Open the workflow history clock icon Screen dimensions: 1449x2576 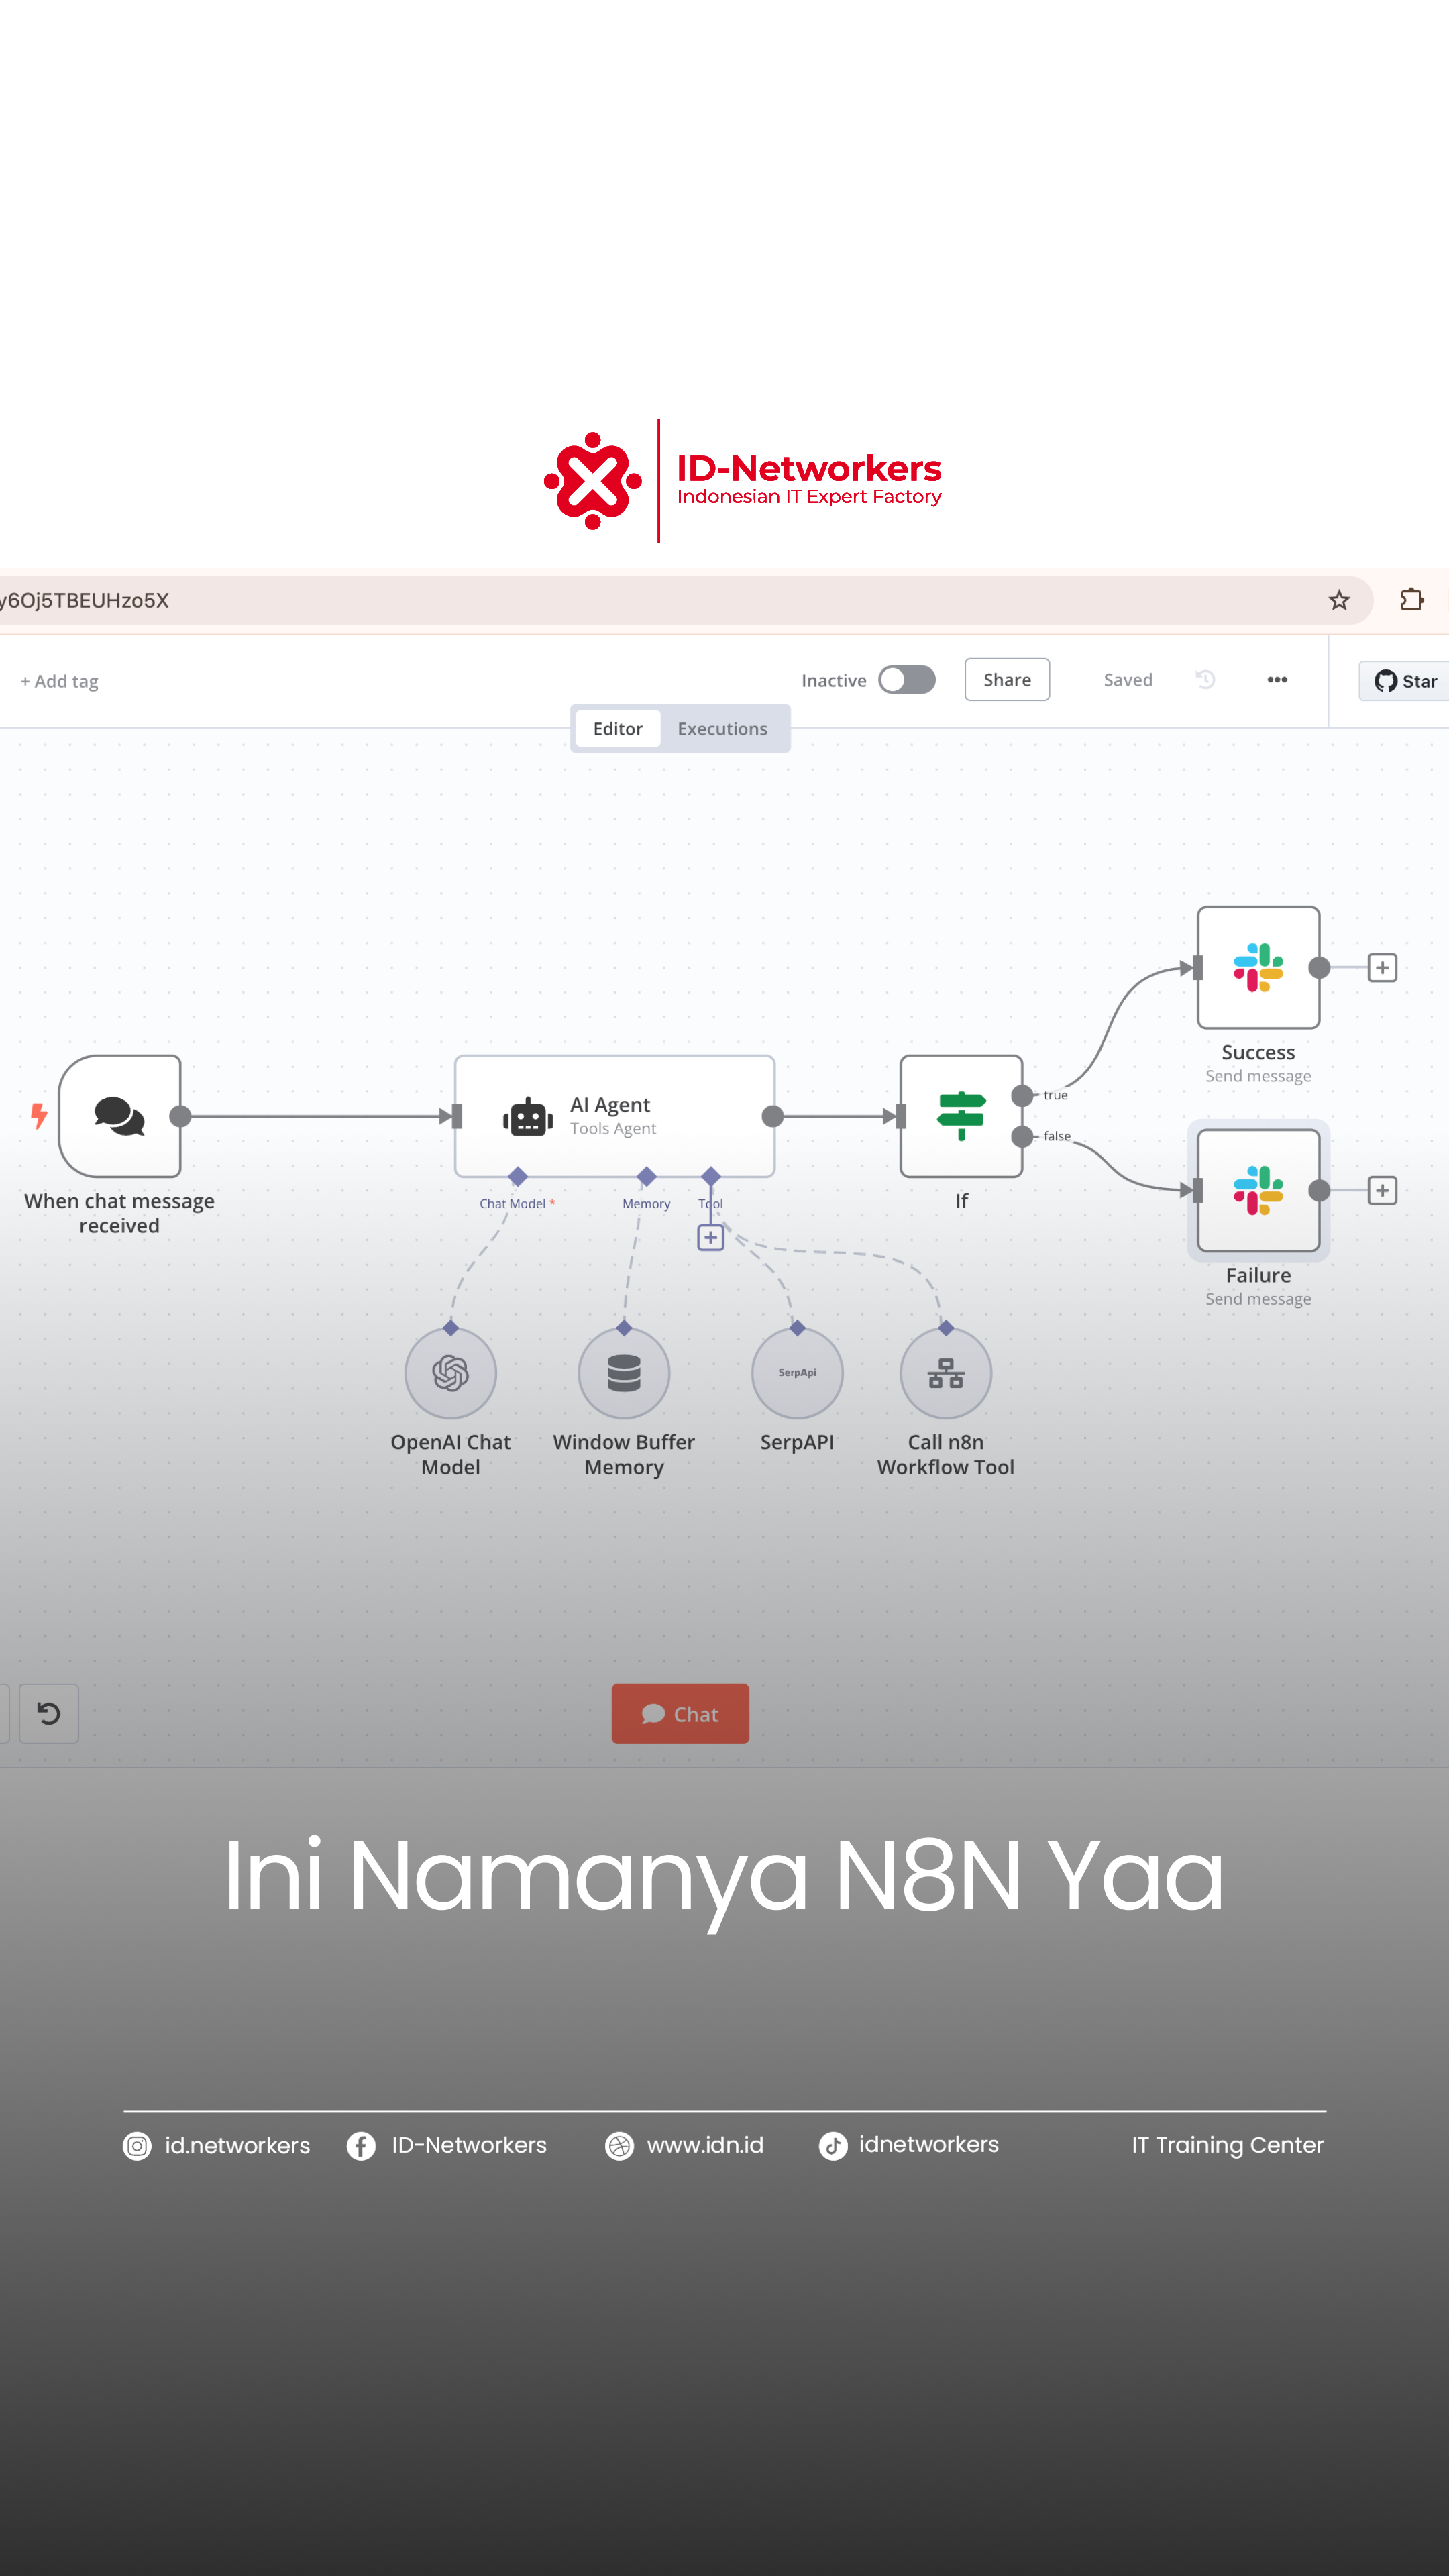(1205, 680)
